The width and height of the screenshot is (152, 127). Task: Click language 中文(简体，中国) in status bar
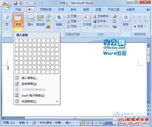pyautogui.click(x=50, y=123)
